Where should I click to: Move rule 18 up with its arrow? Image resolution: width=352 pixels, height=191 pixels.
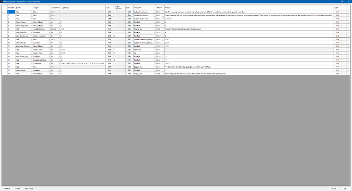(344, 70)
